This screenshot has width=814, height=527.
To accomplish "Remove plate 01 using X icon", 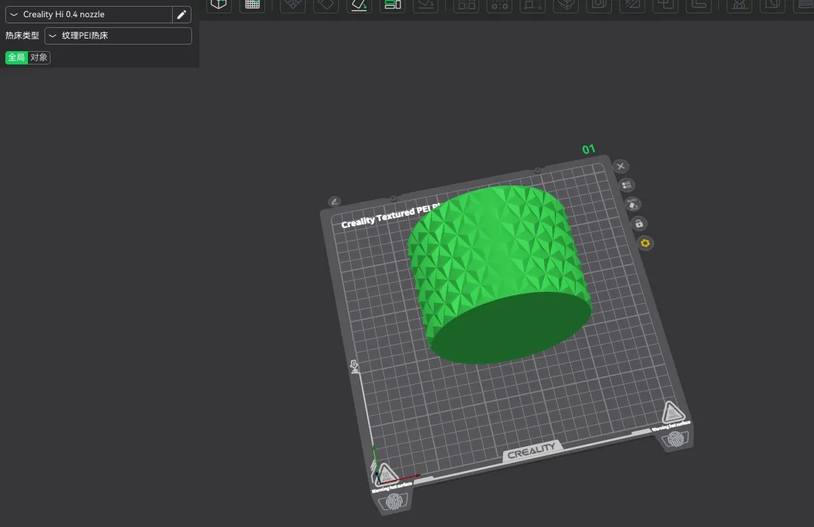I will pyautogui.click(x=620, y=166).
